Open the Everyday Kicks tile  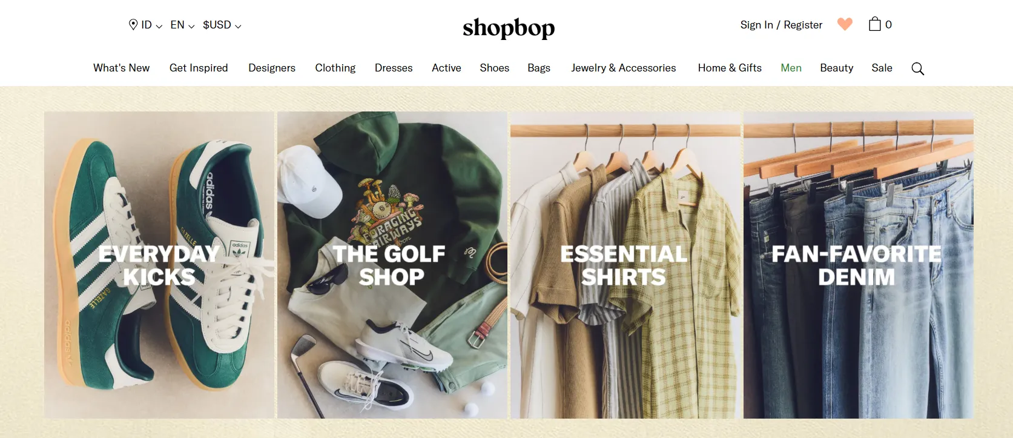coord(159,265)
